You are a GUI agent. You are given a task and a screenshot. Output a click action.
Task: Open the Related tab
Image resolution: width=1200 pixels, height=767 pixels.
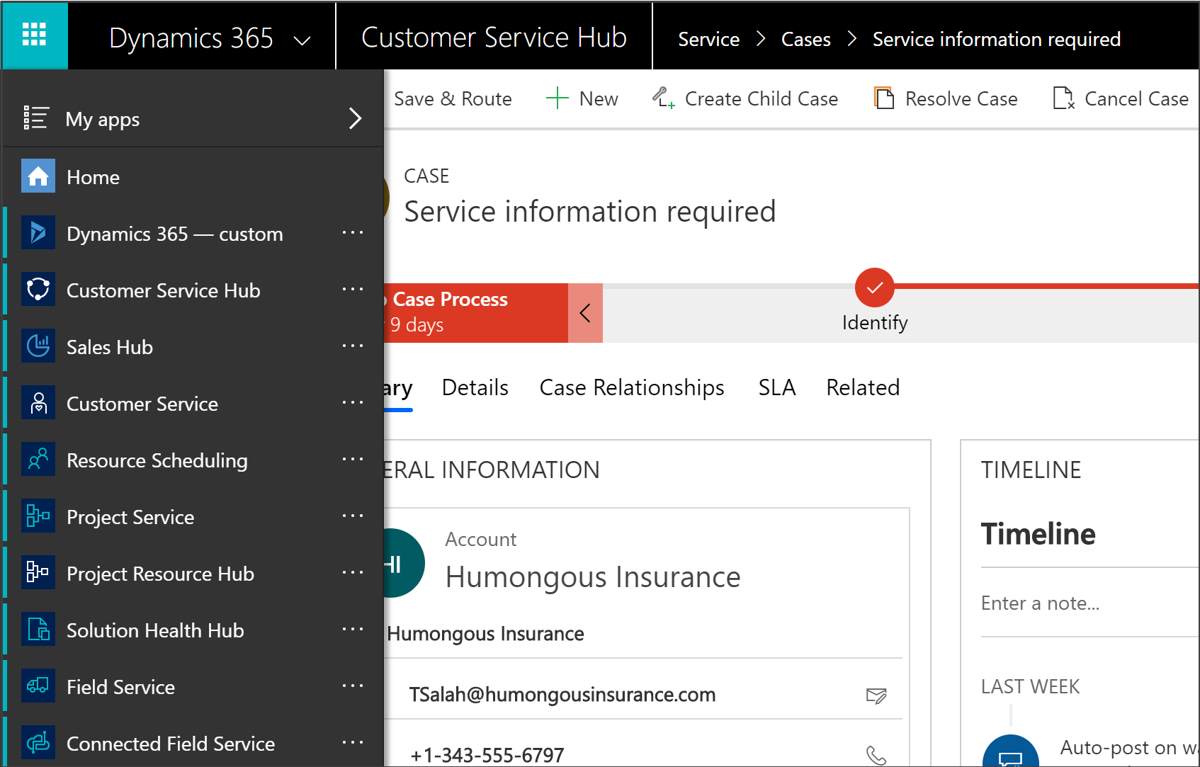pos(862,387)
